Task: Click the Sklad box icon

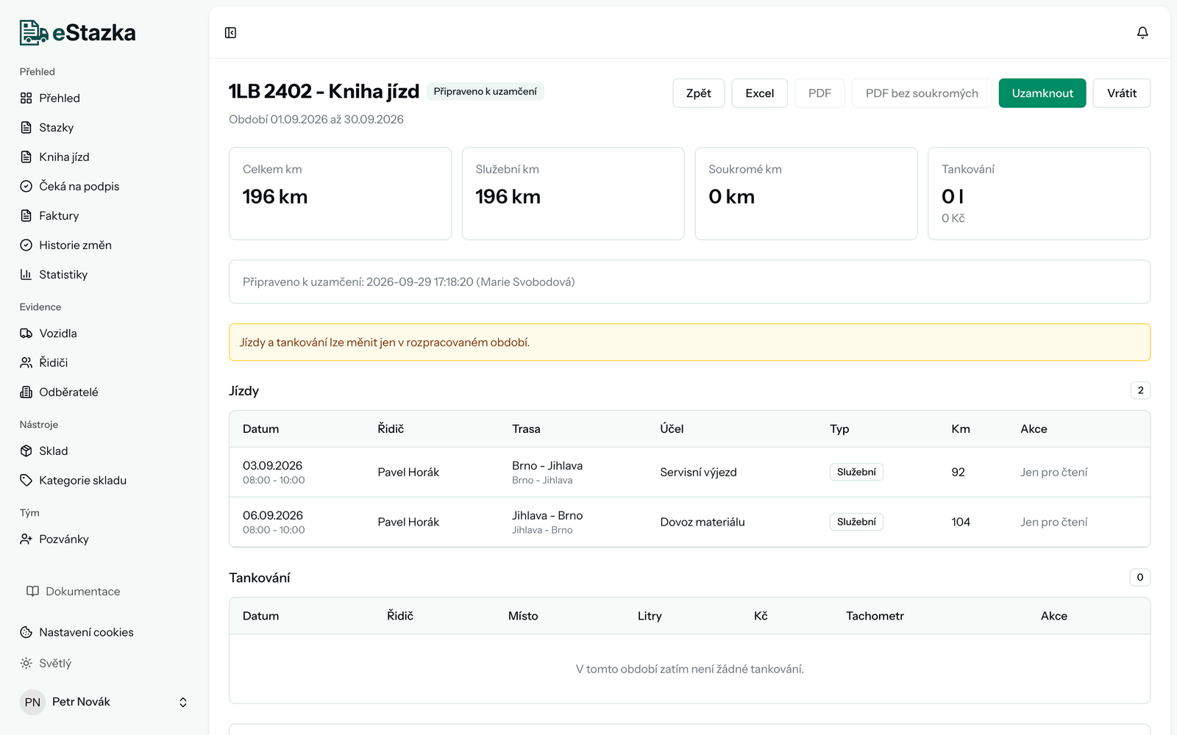Action: pos(26,451)
